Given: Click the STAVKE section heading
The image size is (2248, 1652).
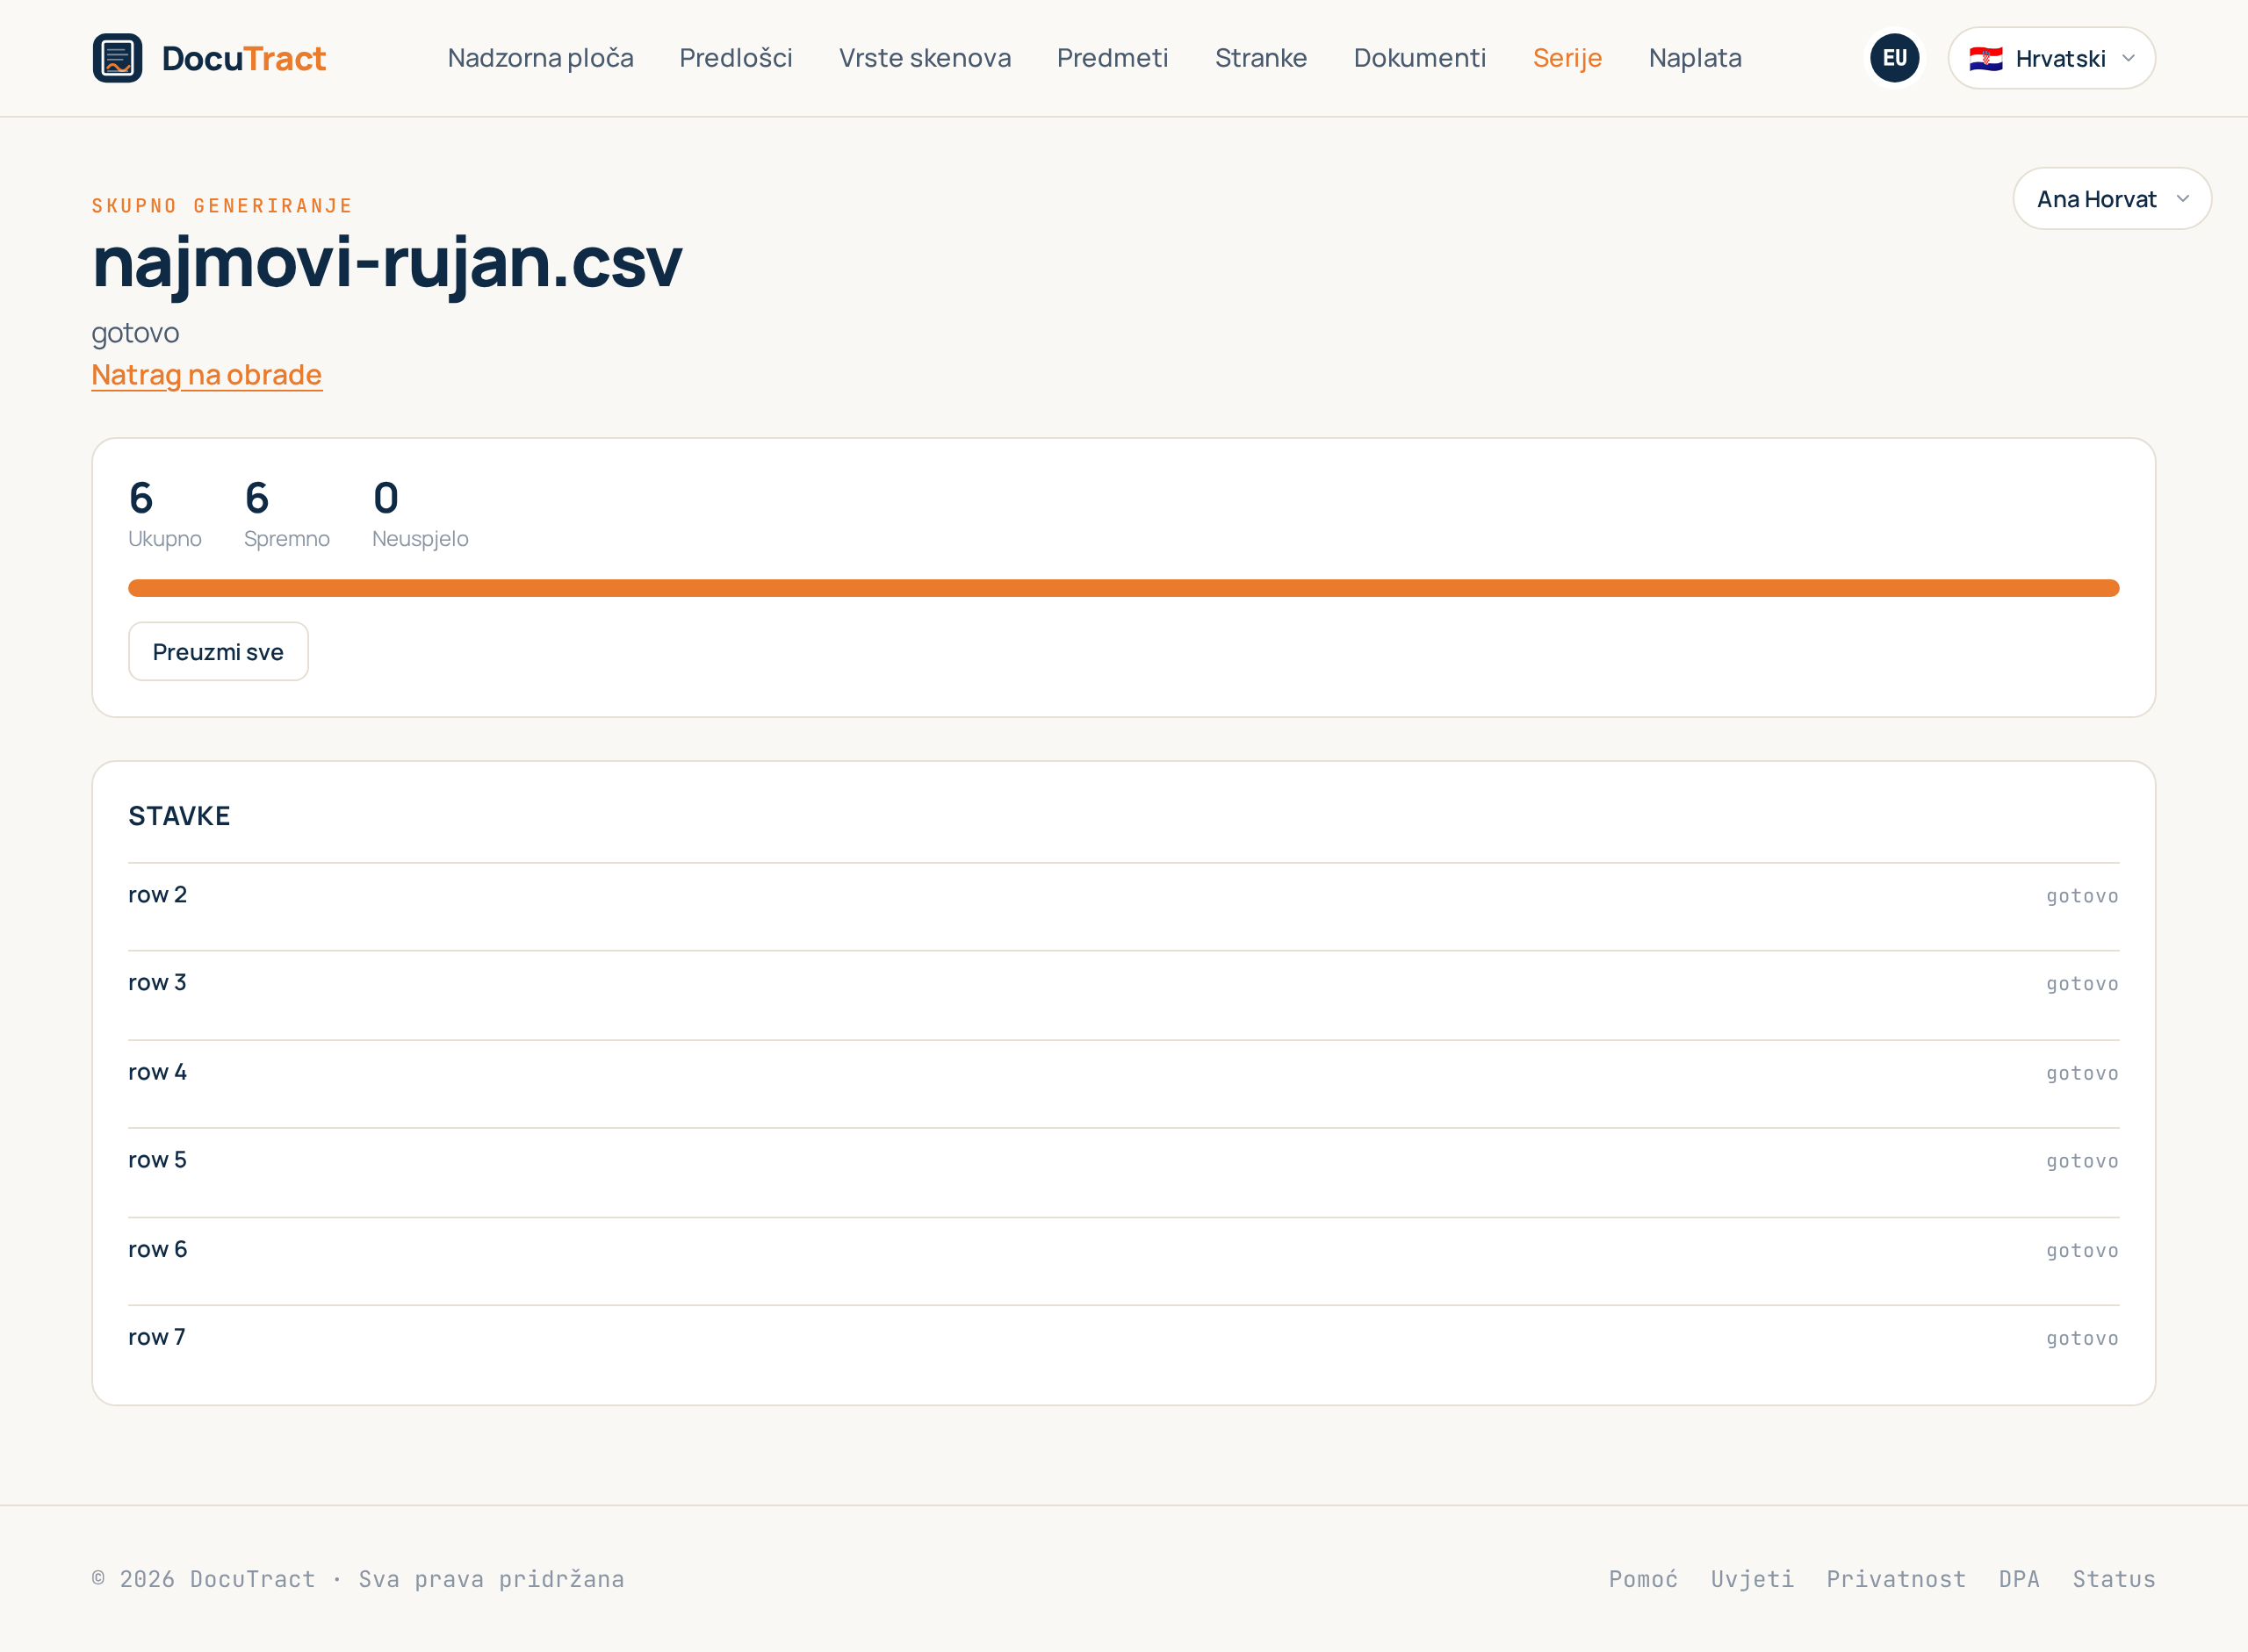Looking at the screenshot, I should (179, 816).
